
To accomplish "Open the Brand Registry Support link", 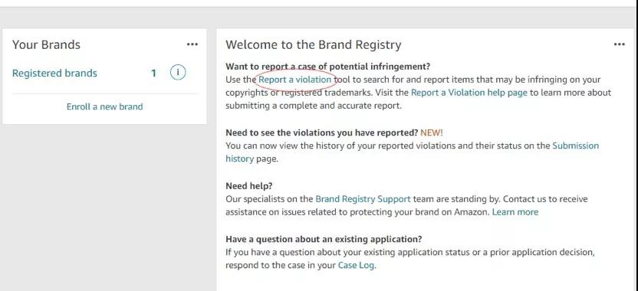I will pyautogui.click(x=363, y=199).
